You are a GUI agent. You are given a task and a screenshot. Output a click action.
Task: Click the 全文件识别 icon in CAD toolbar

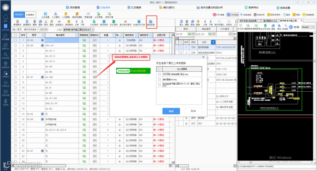(265, 27)
